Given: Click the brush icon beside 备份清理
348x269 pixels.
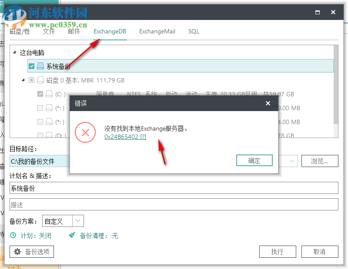Looking at the screenshot, I should pos(72,236).
